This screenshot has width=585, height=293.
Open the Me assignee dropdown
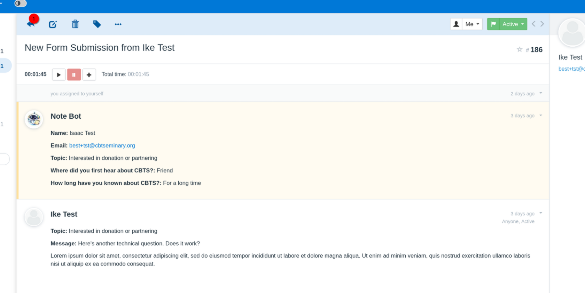[472, 24]
